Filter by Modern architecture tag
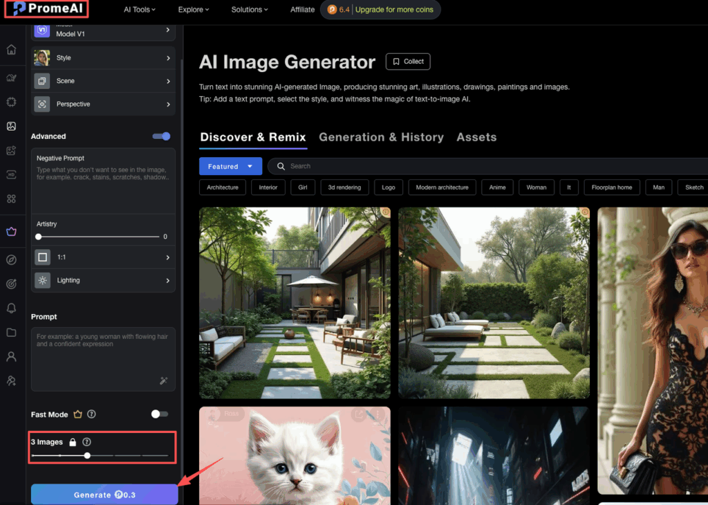This screenshot has height=505, width=708. [x=442, y=187]
